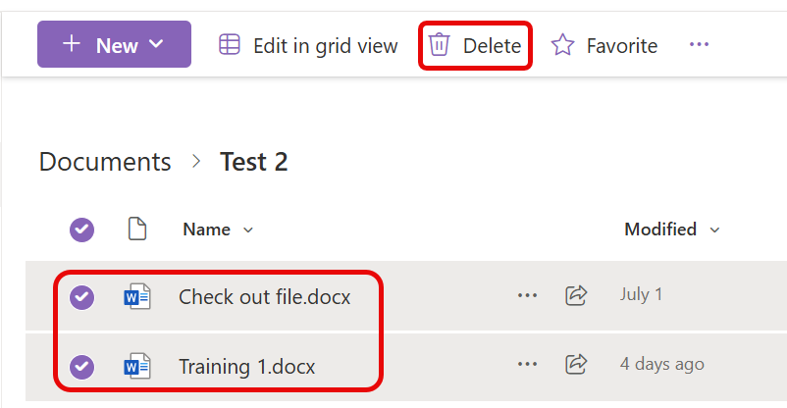Viewport: 787px width, 408px height.
Task: Click the file type column header icon
Action: pyautogui.click(x=137, y=229)
